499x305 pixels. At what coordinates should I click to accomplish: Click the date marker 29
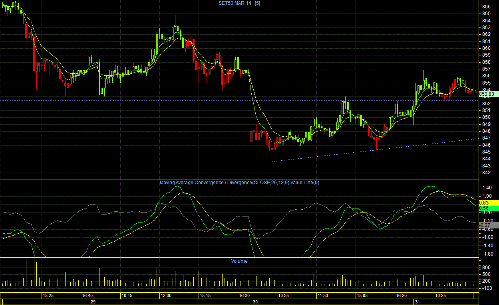[x=93, y=302]
